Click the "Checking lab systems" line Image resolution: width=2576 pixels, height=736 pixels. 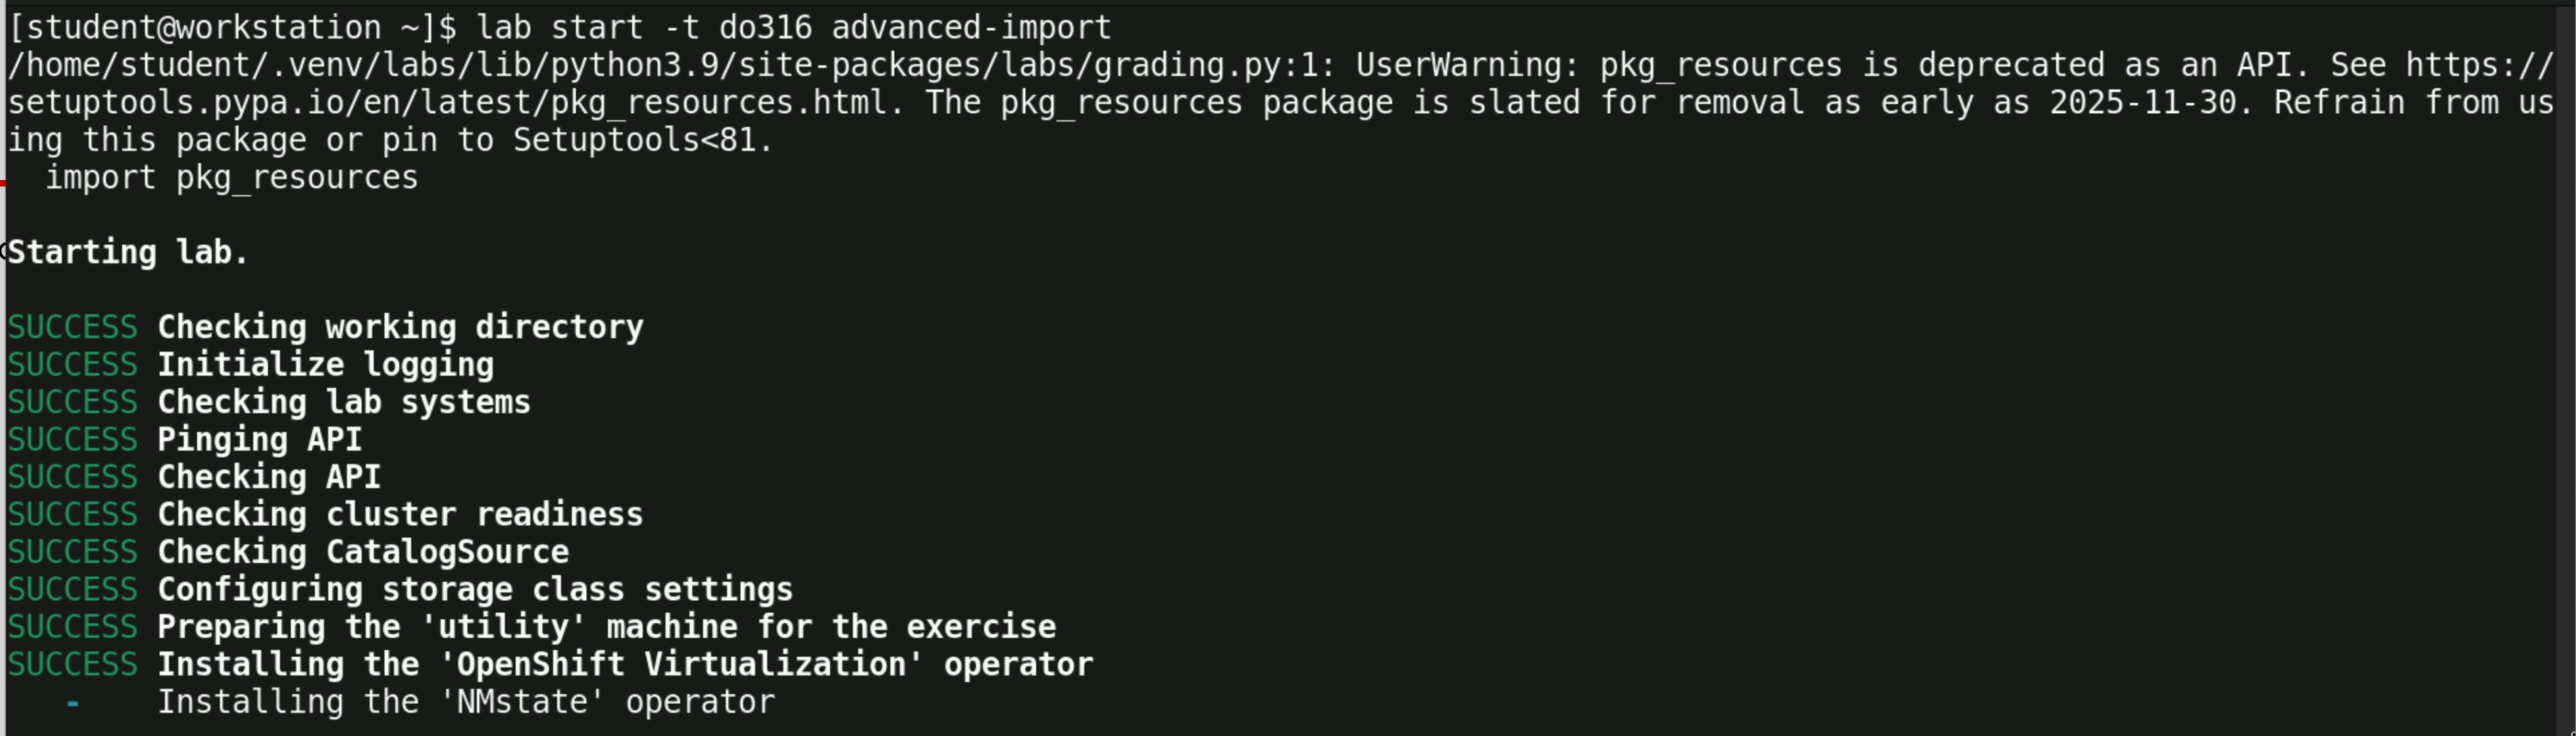point(343,402)
